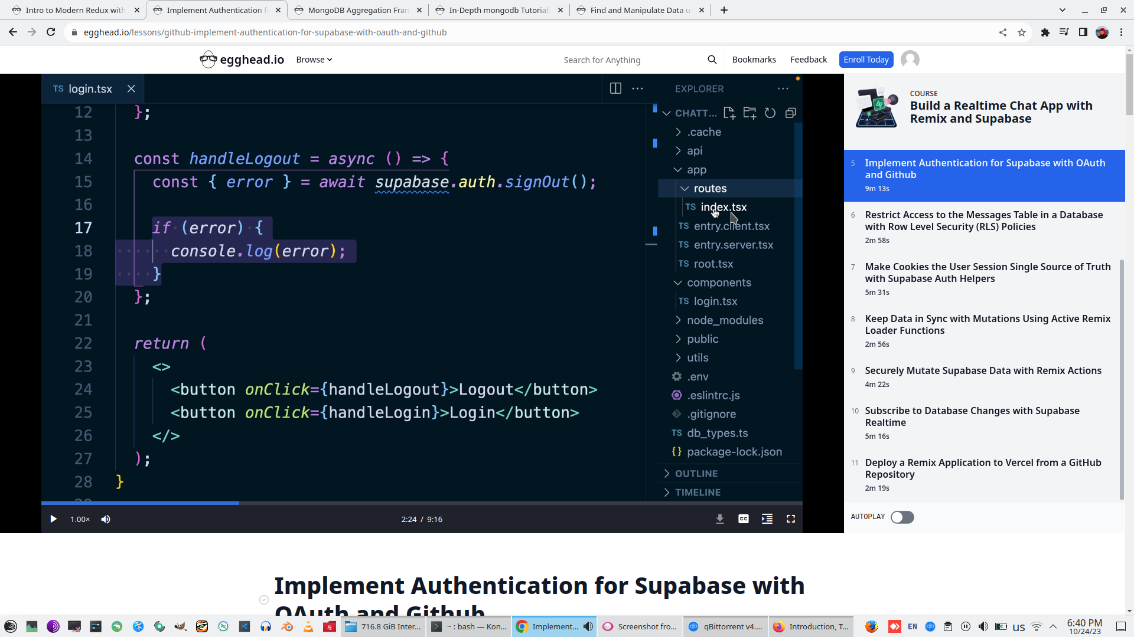Enter fullscreen video mode
The height and width of the screenshot is (637, 1134).
click(790, 519)
